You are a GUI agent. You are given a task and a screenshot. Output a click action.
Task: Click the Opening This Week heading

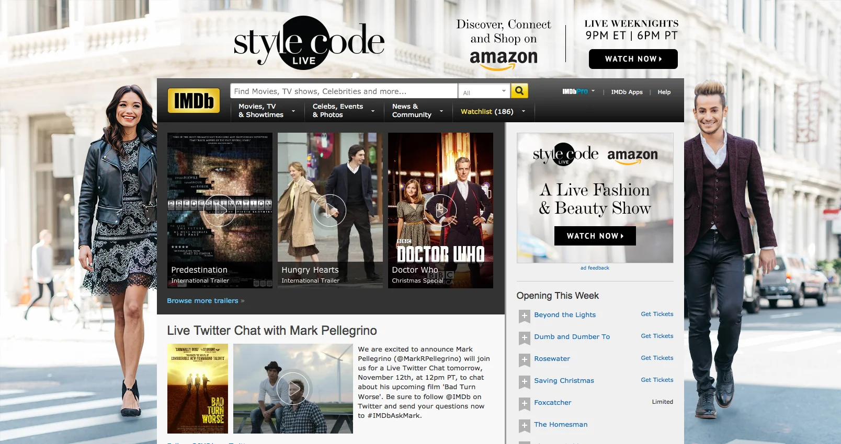point(558,296)
